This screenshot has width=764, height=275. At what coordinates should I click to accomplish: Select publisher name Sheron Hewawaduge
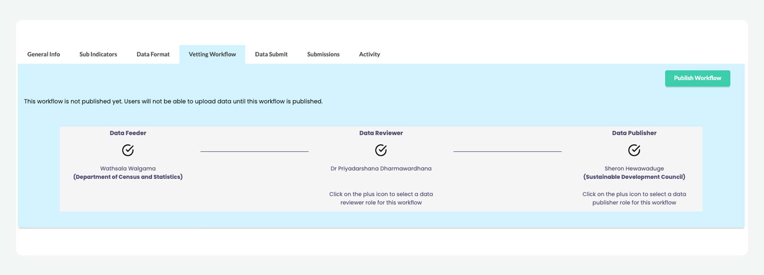coord(634,168)
